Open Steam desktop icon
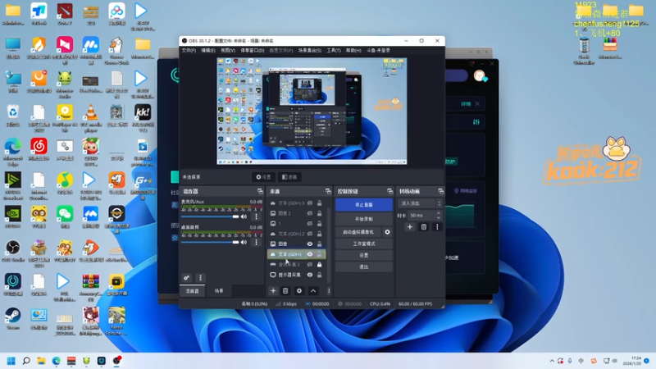Viewport: 656px width, 369px height. click(x=13, y=318)
